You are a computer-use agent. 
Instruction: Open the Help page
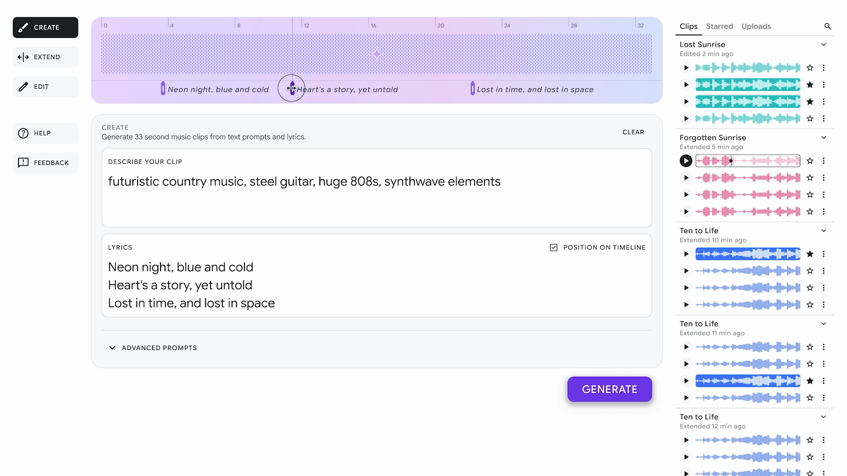coord(45,133)
